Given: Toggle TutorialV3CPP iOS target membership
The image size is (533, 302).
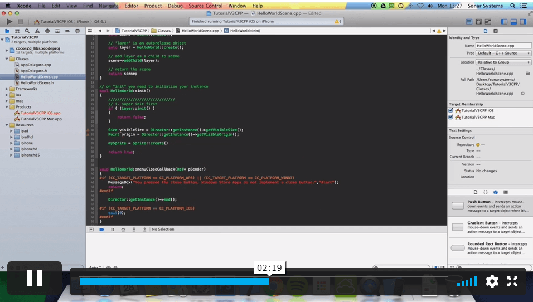Looking at the screenshot, I should pyautogui.click(x=450, y=110).
